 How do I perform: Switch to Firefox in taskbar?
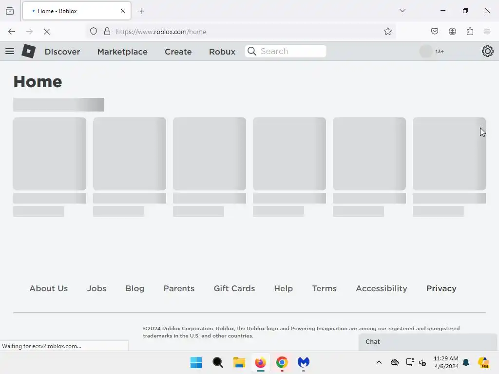point(261,362)
